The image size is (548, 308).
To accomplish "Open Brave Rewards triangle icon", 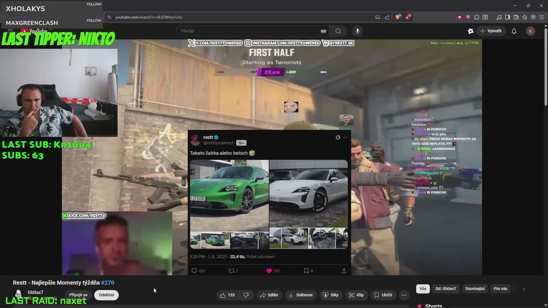I will coord(408,17).
